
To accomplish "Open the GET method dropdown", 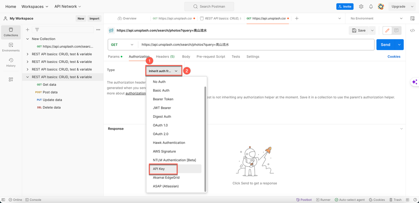I will [122, 45].
